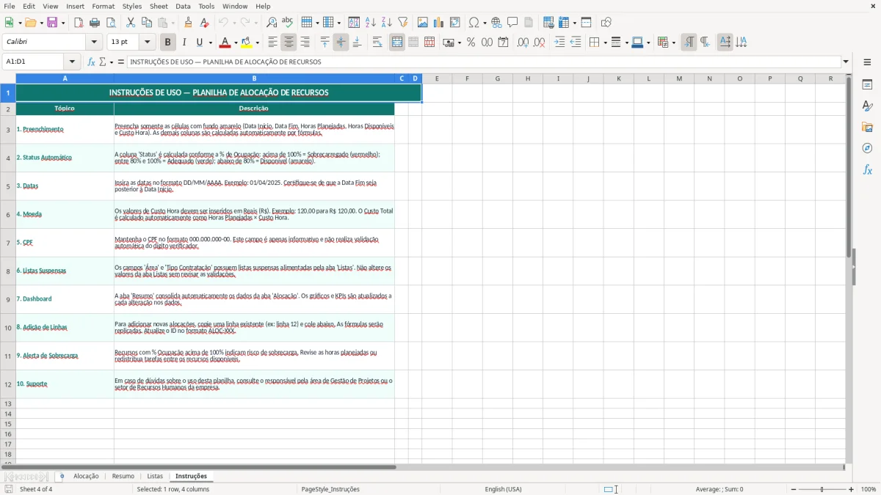The height and width of the screenshot is (495, 881).
Task: Open the font color dropdown arrow
Action: (236, 43)
